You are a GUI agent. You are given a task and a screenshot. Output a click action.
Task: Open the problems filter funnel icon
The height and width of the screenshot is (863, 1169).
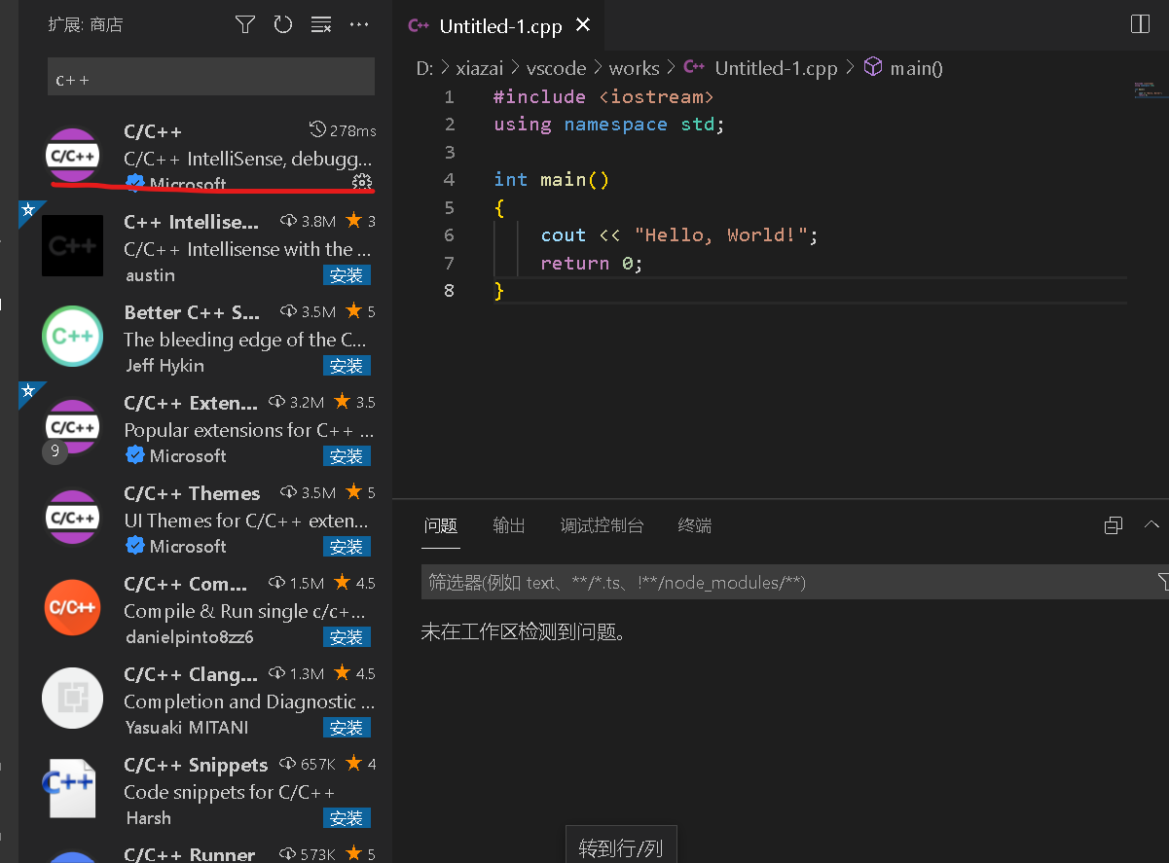pyautogui.click(x=1163, y=582)
